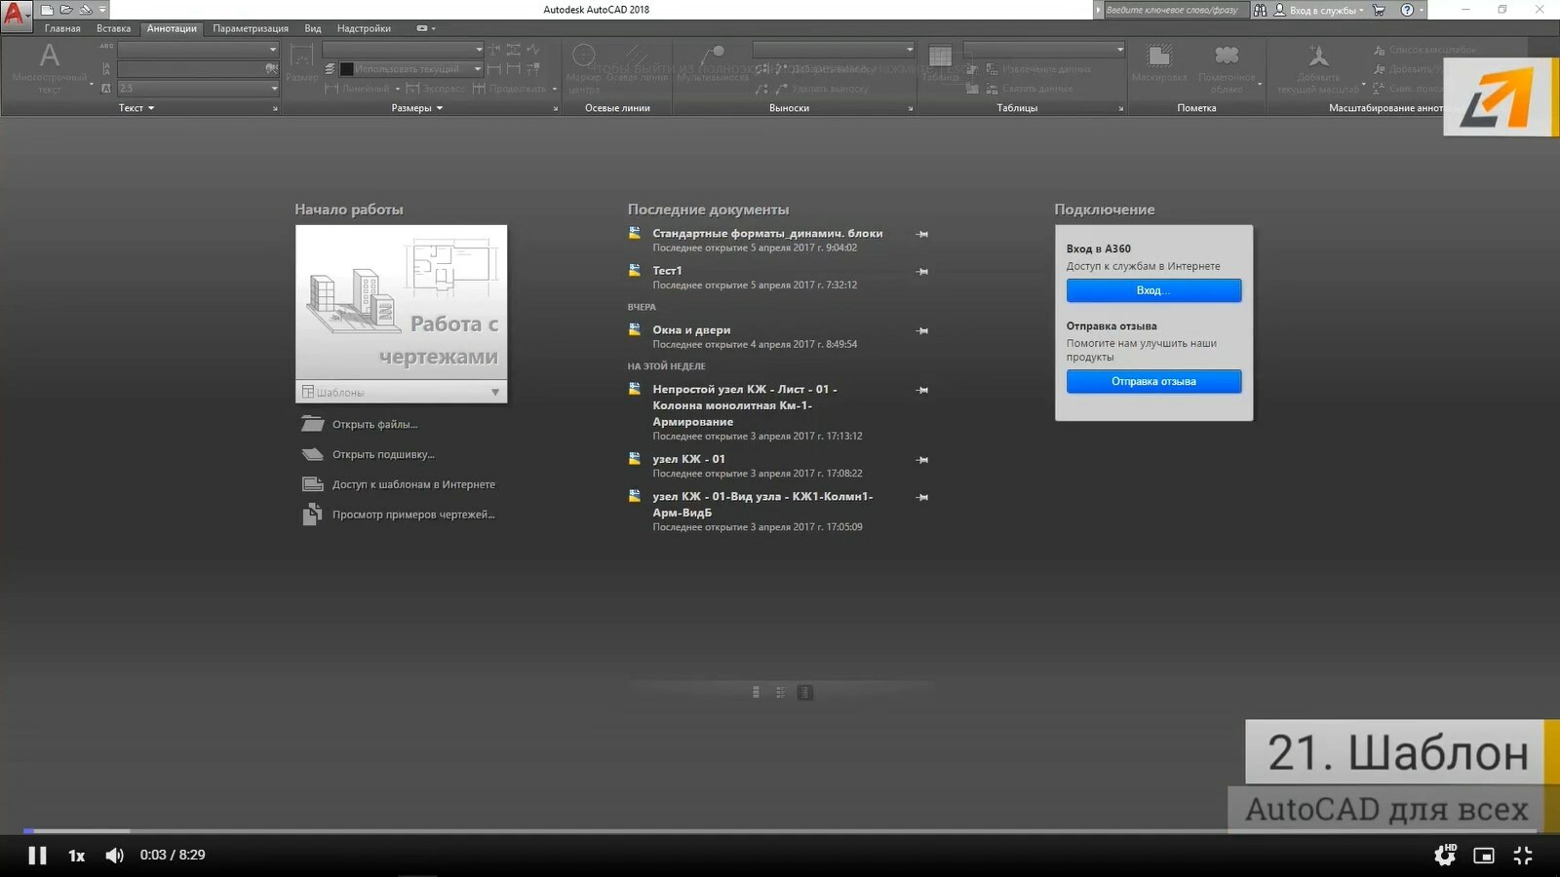Open the Использовать текущий layer dropdown

[x=410, y=68]
